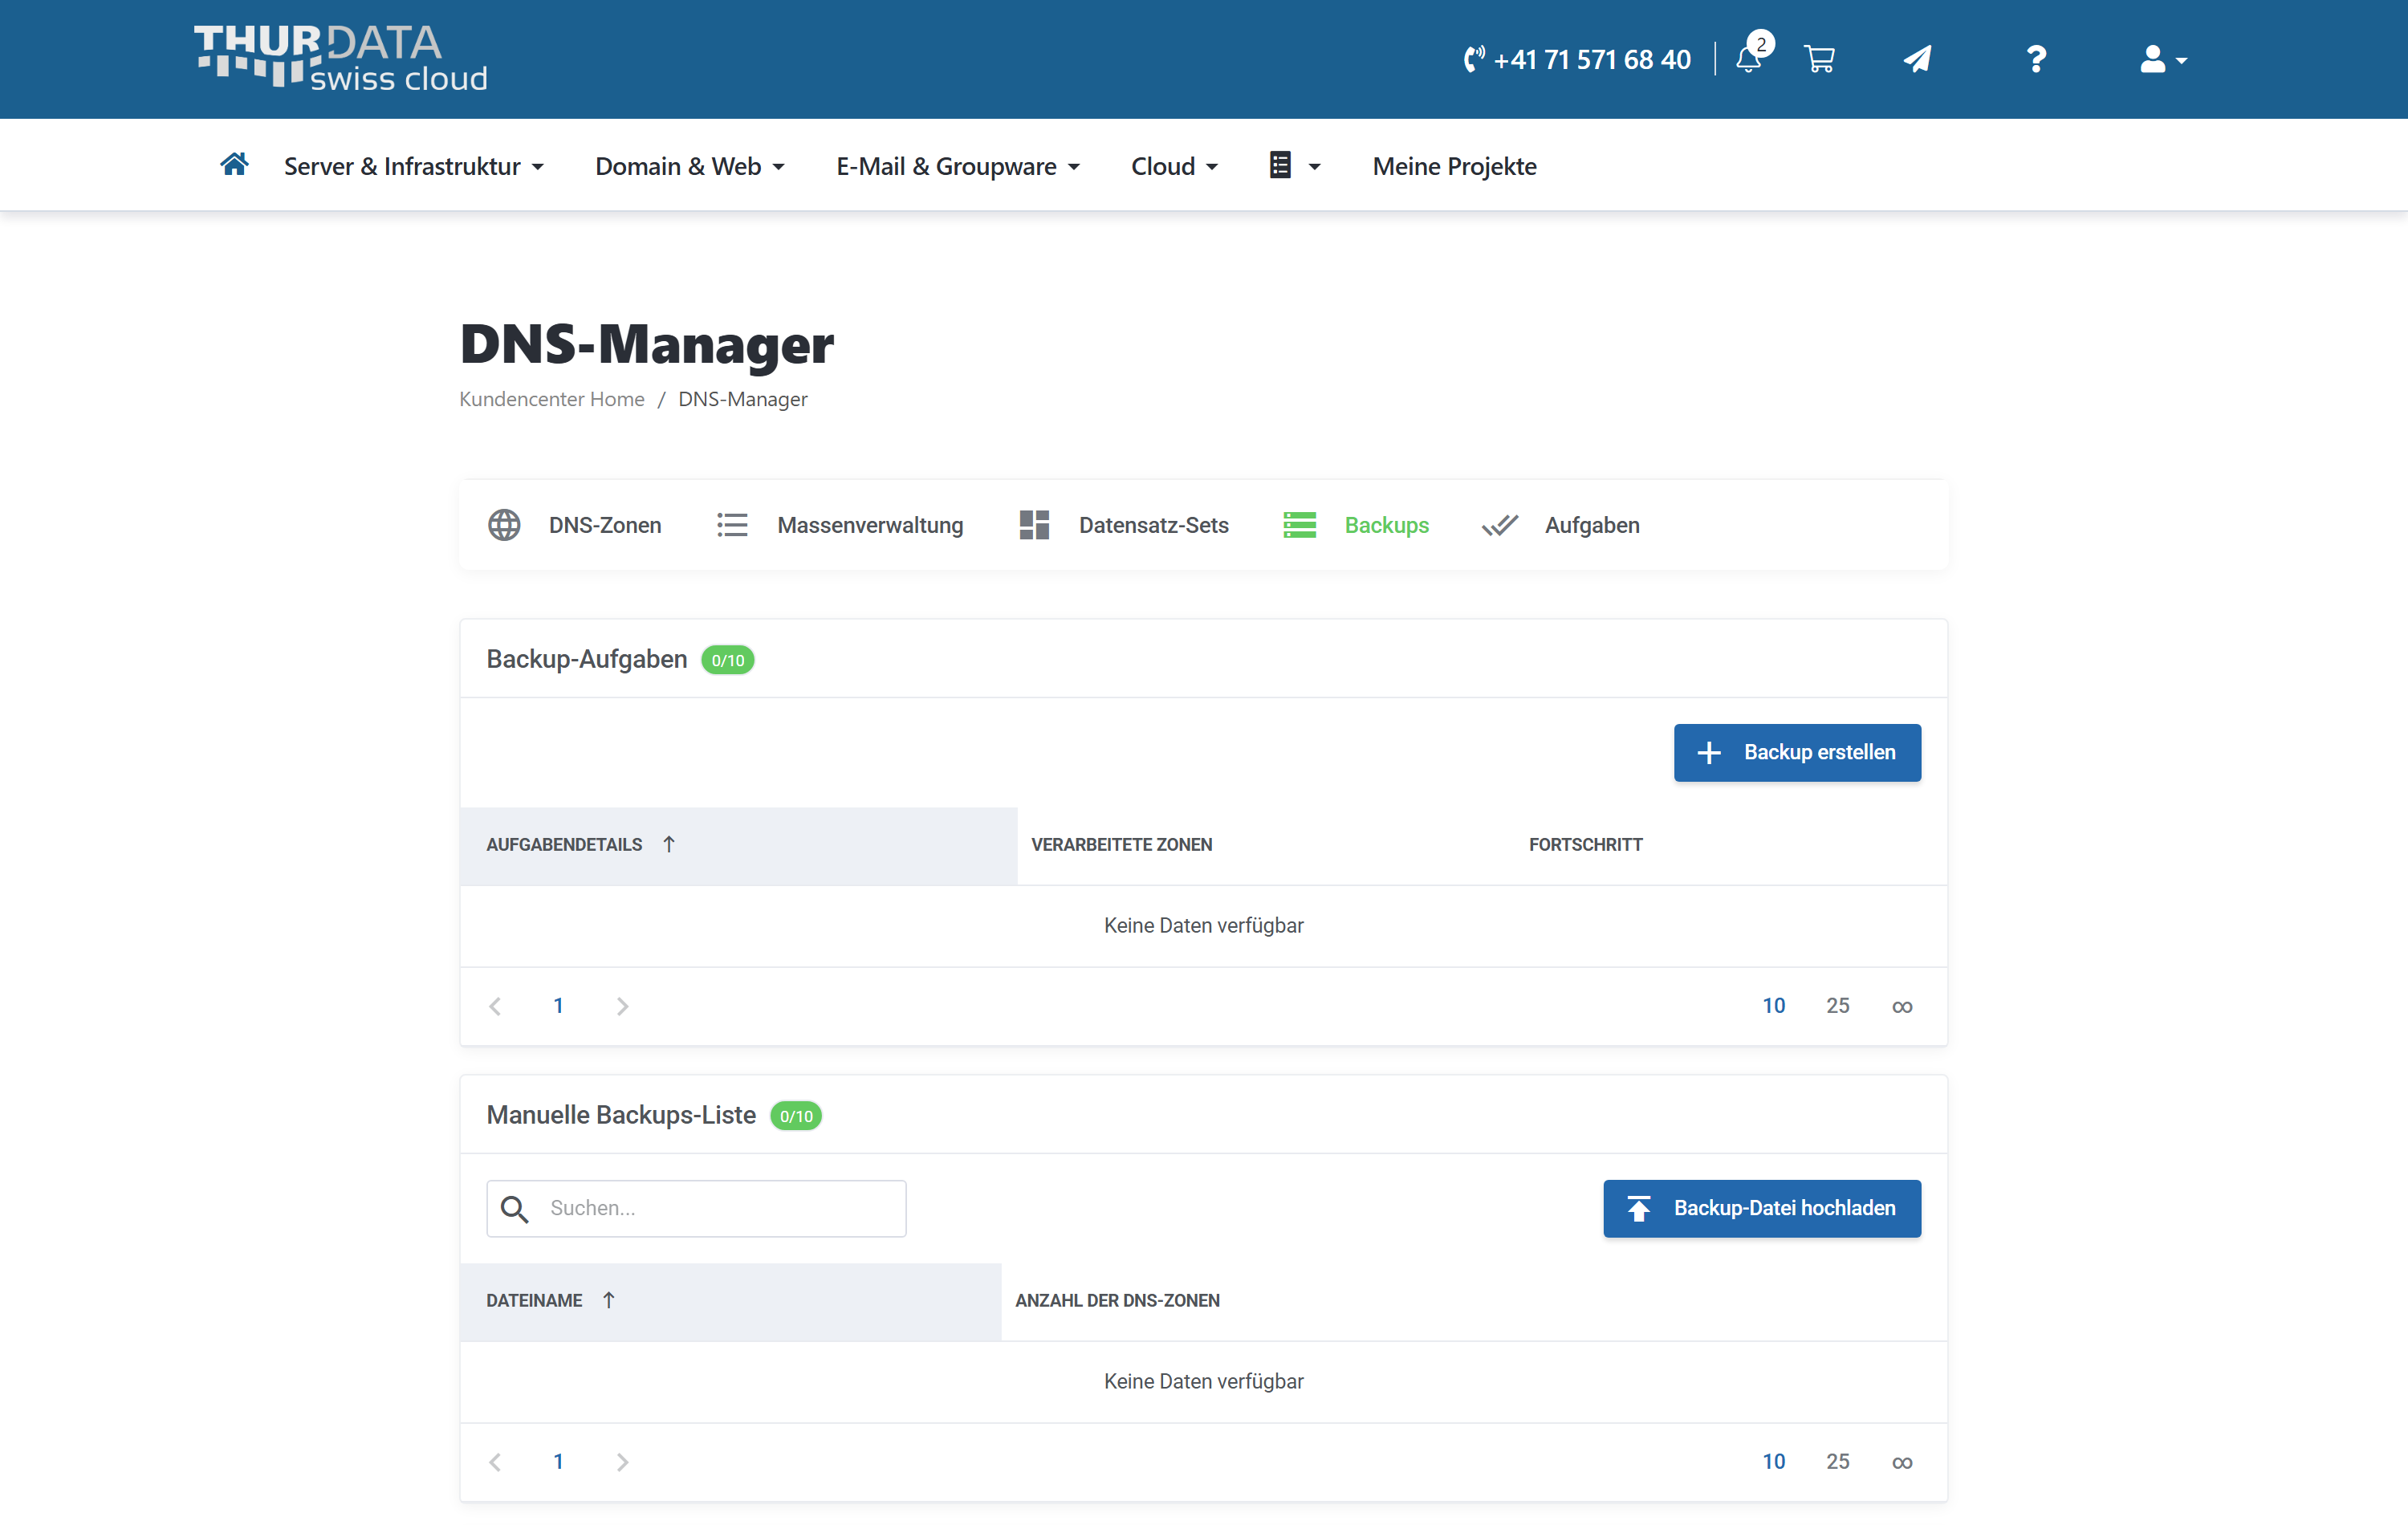Switch to the Massenverwaltung tab
Screen dimensions: 2408x1525
pyautogui.click(x=840, y=525)
